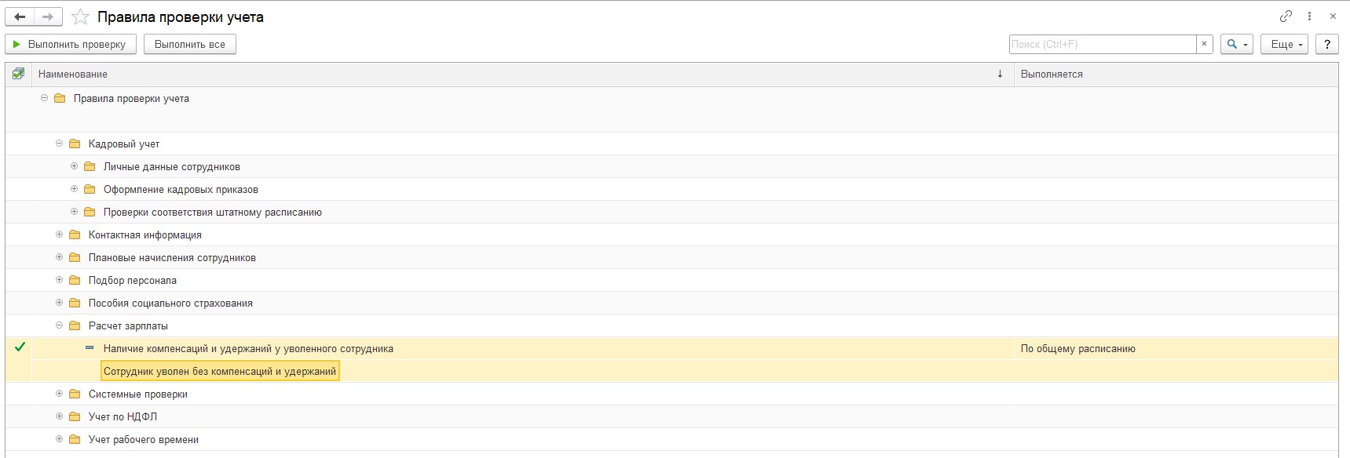Toggle the green checkmark on the compensation rule
This screenshot has height=458, width=1350.
click(20, 347)
